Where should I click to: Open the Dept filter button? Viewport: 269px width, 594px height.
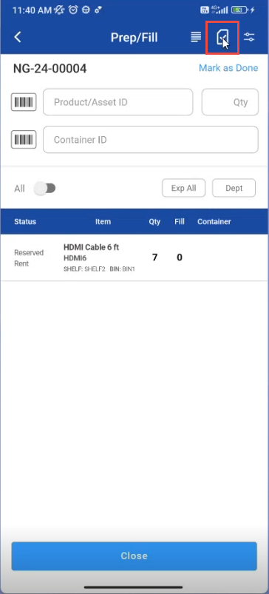(x=234, y=188)
